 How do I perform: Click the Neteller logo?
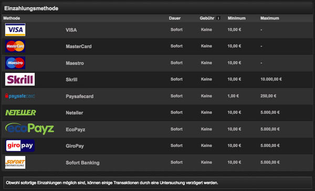[x=20, y=112]
